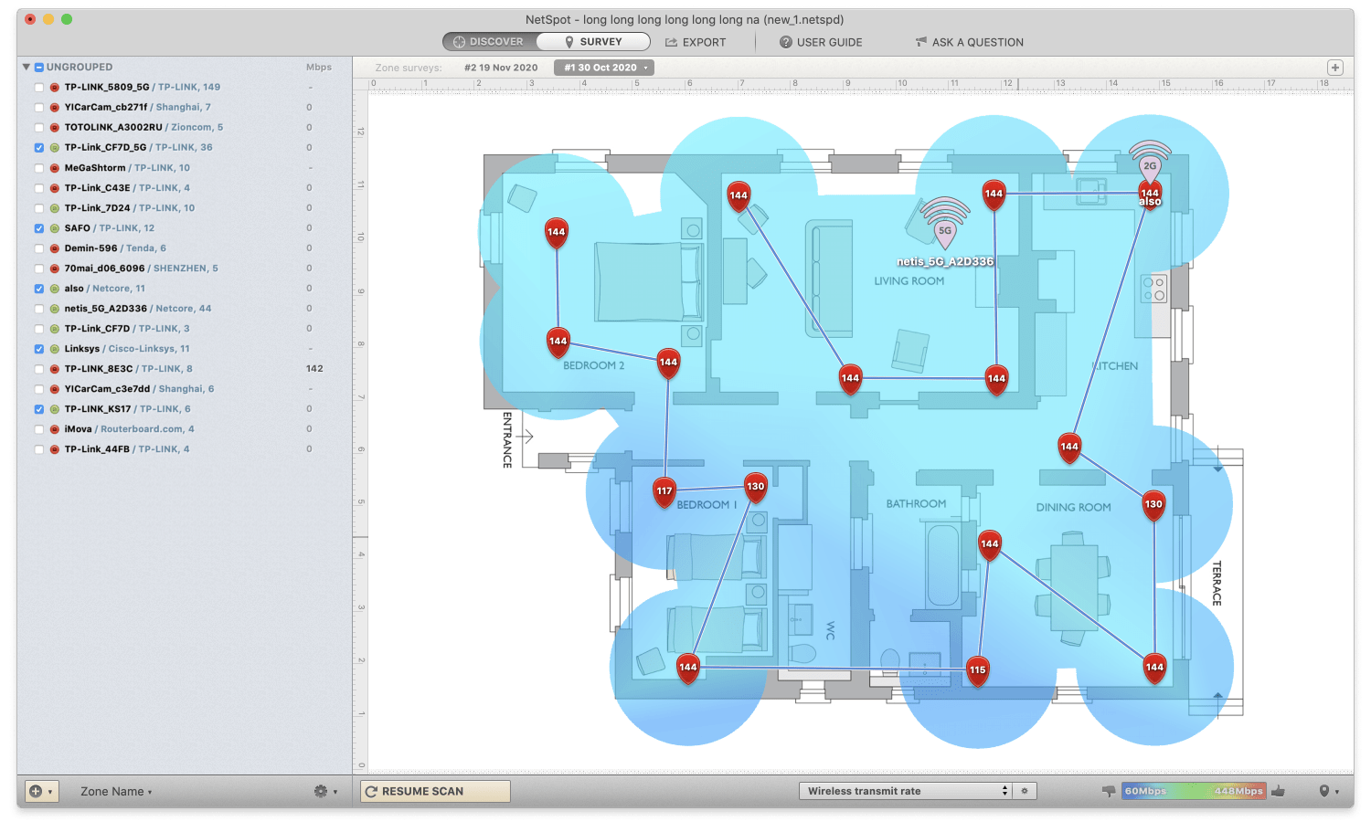1371x822 pixels.
Task: Click the 5G access point icon in living room
Action: click(945, 231)
